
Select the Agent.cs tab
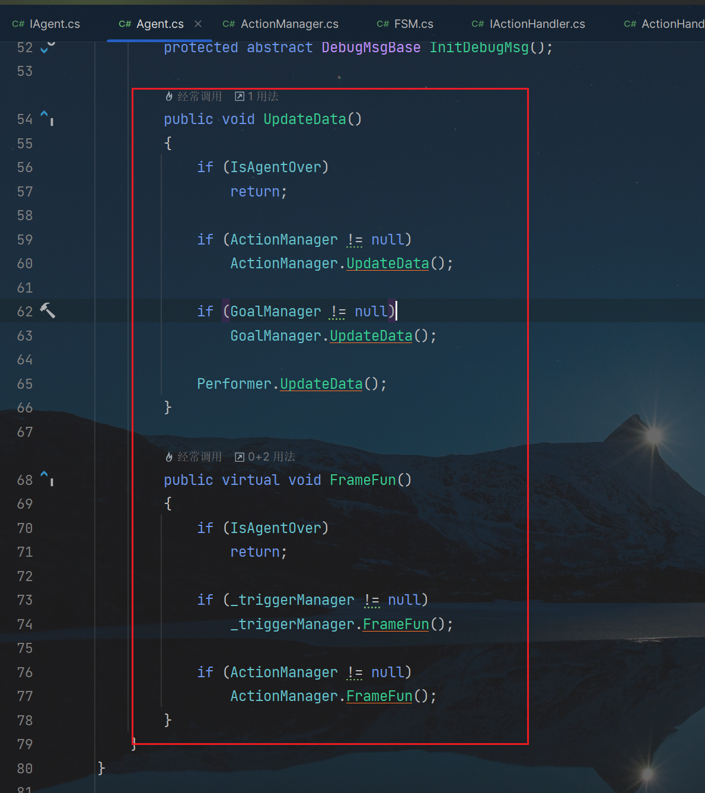[160, 24]
